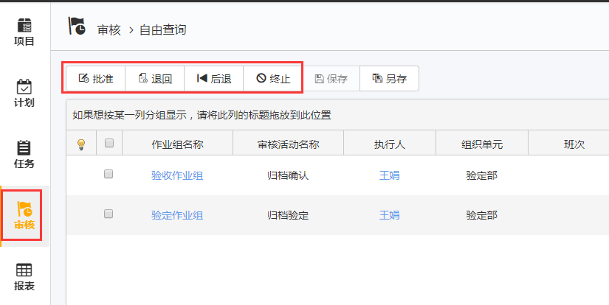The width and height of the screenshot is (609, 305).
Task: Click the 退回 (Return) toolbar button
Action: pyautogui.click(x=155, y=79)
